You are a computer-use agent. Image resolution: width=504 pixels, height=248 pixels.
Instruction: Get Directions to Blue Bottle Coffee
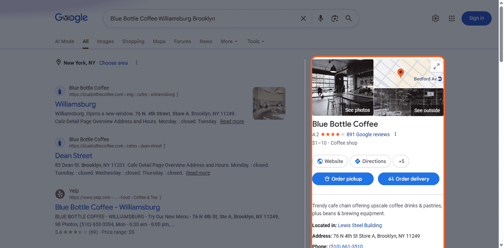(x=370, y=161)
